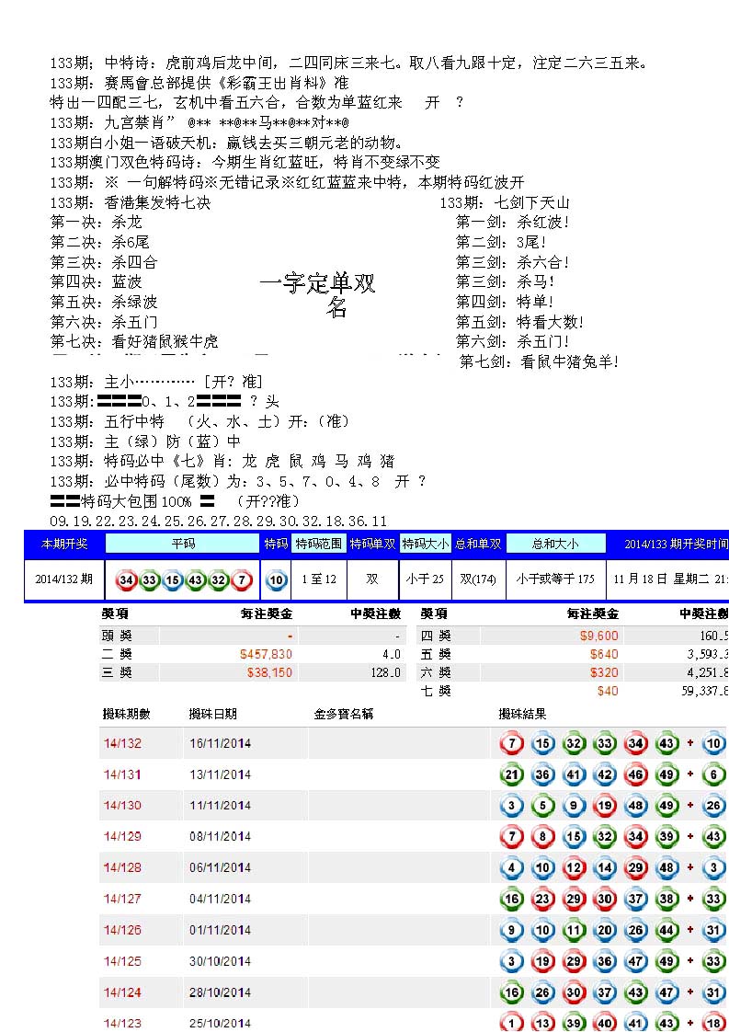Select ball 30 in the 14/124 result row
Screen dimensions: 729x1032
[x=574, y=992]
